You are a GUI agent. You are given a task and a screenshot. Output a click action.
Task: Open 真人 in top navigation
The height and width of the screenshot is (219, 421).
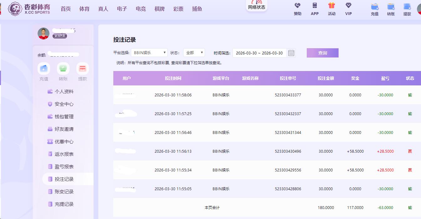point(103,9)
